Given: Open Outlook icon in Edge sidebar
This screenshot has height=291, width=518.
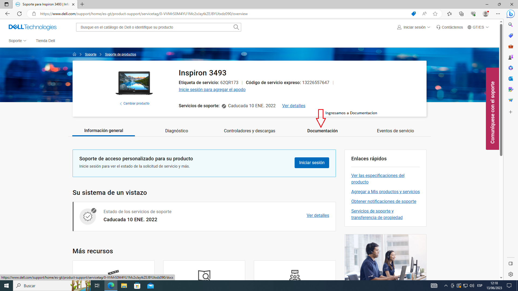Looking at the screenshot, I should (510, 79).
